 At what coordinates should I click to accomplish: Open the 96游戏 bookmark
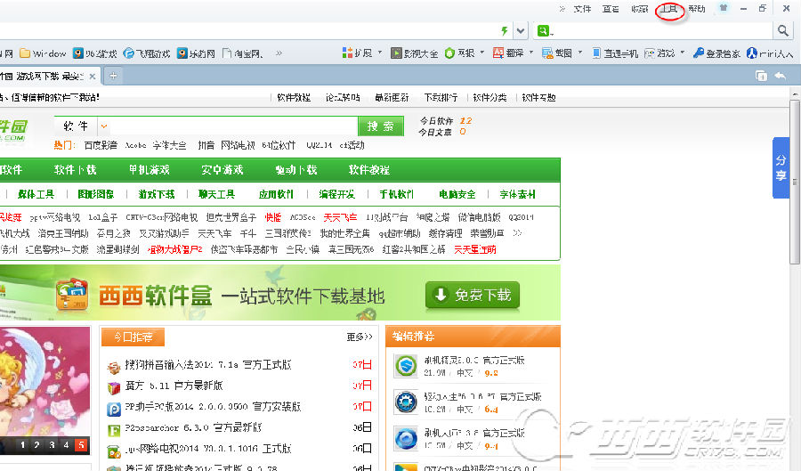(95, 53)
